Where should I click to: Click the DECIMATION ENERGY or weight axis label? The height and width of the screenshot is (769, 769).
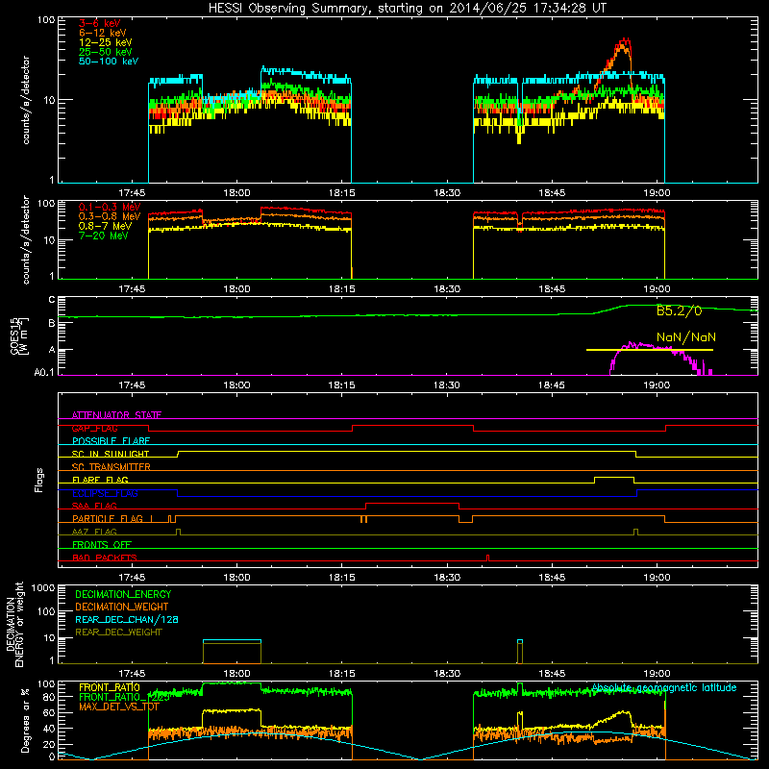(x=14, y=624)
